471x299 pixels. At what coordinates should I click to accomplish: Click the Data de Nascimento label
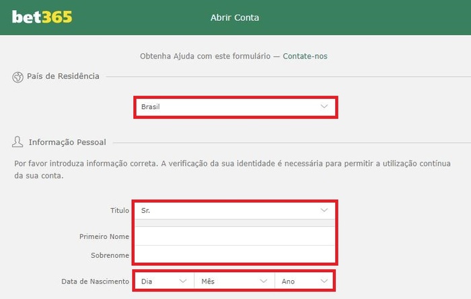(96, 281)
